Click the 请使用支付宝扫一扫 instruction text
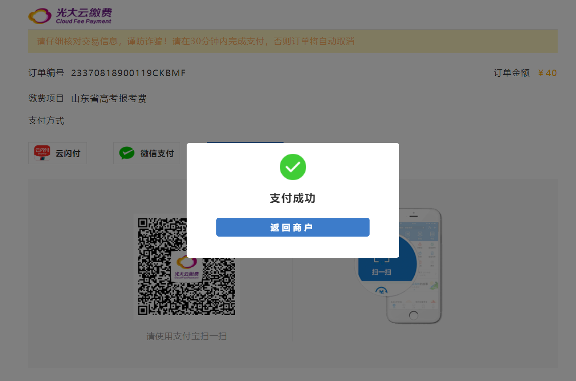576x381 pixels. click(x=187, y=336)
